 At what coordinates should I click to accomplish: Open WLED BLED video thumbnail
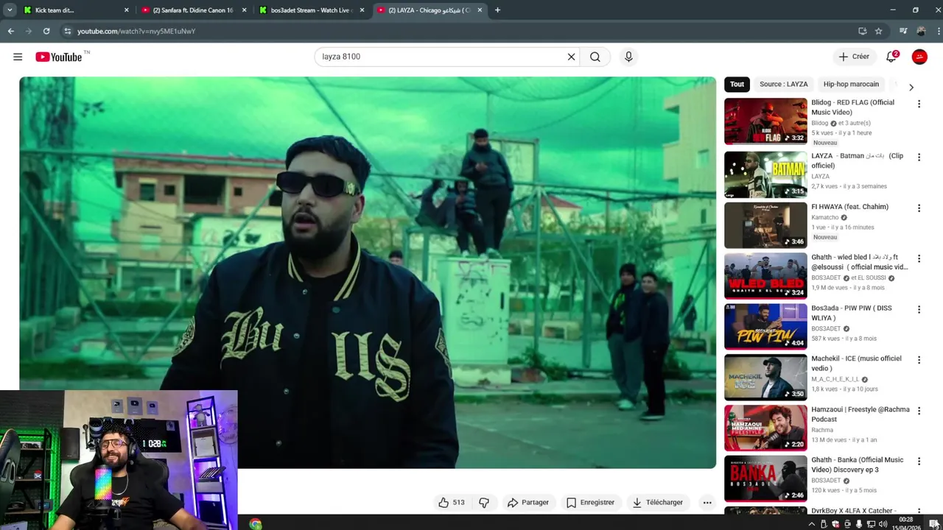coord(765,276)
